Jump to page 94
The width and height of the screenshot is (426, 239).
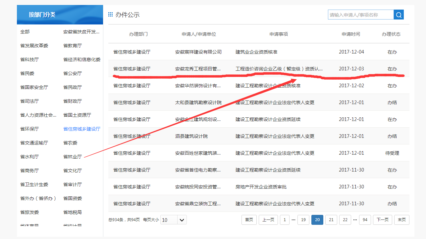(365, 220)
